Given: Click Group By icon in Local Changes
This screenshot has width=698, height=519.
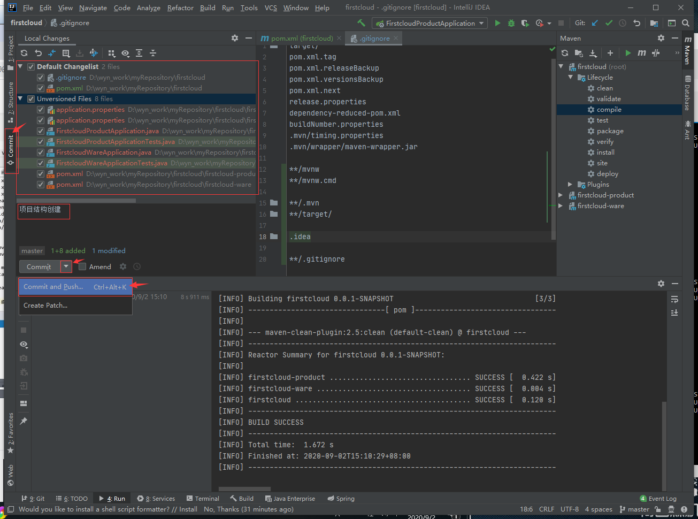Looking at the screenshot, I should click(x=111, y=53).
